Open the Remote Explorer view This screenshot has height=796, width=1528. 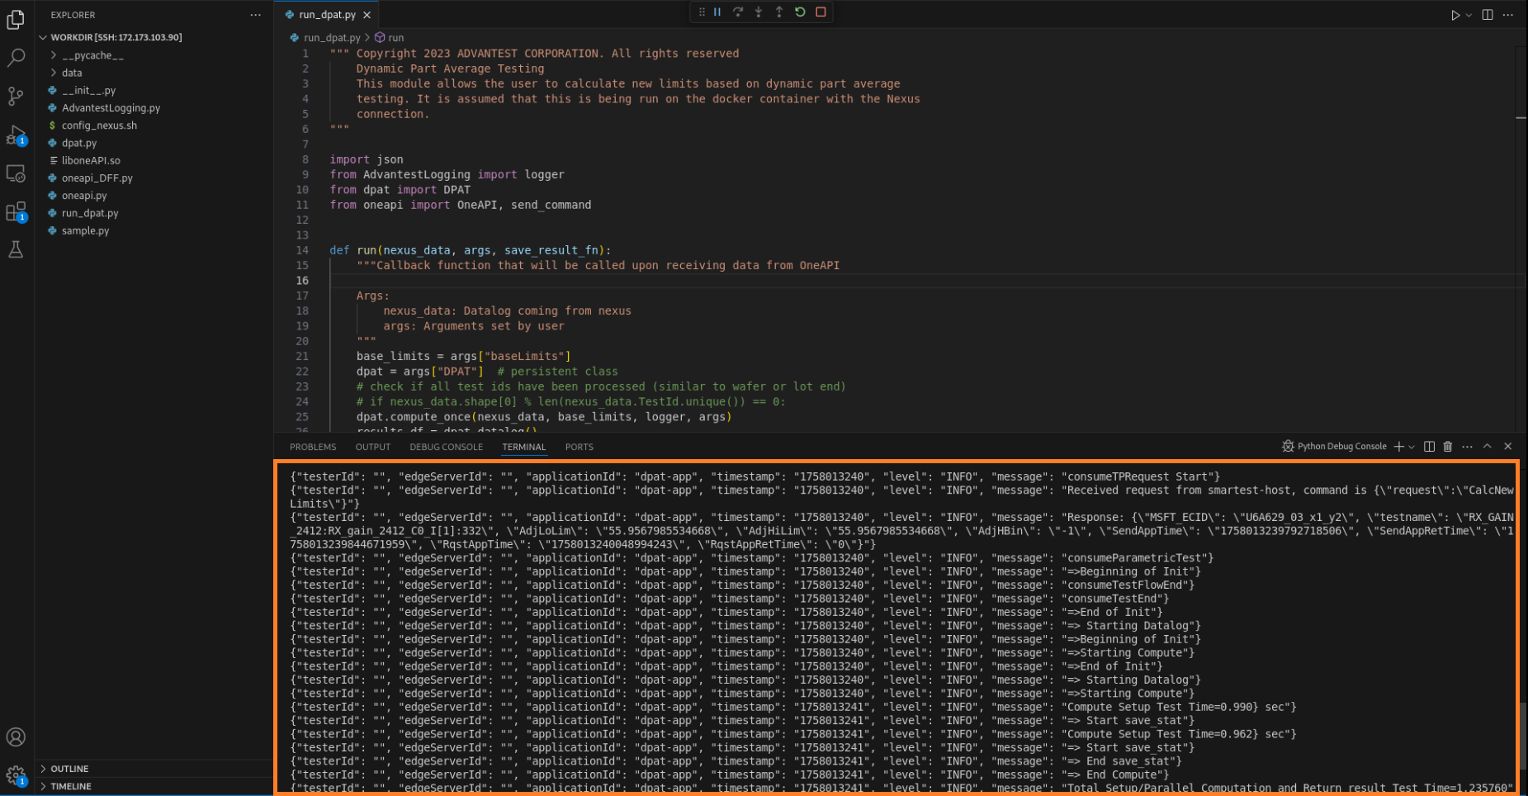[x=16, y=174]
